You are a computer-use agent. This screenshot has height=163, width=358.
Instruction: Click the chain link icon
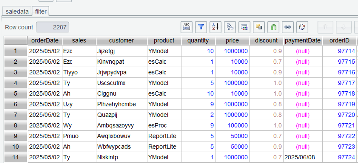[288, 27]
